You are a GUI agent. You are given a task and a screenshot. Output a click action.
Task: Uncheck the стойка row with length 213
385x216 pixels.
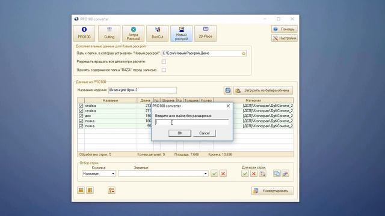(81, 106)
